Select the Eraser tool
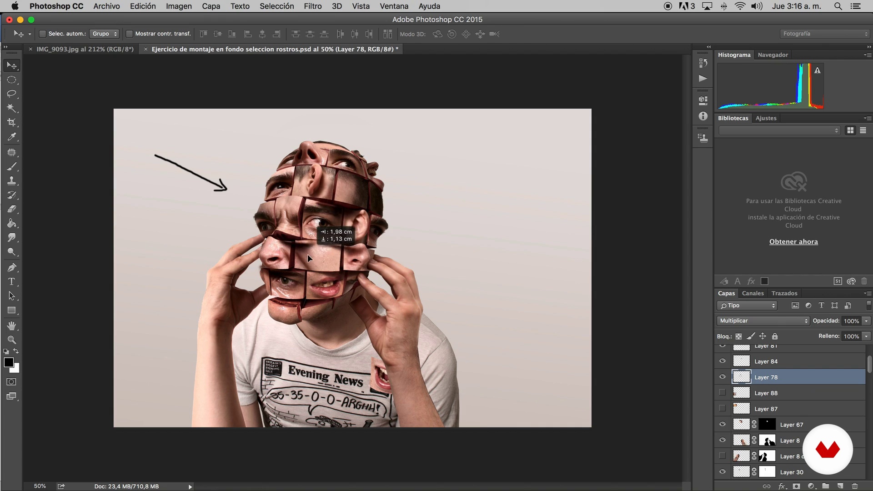This screenshot has height=491, width=873. 12,209
